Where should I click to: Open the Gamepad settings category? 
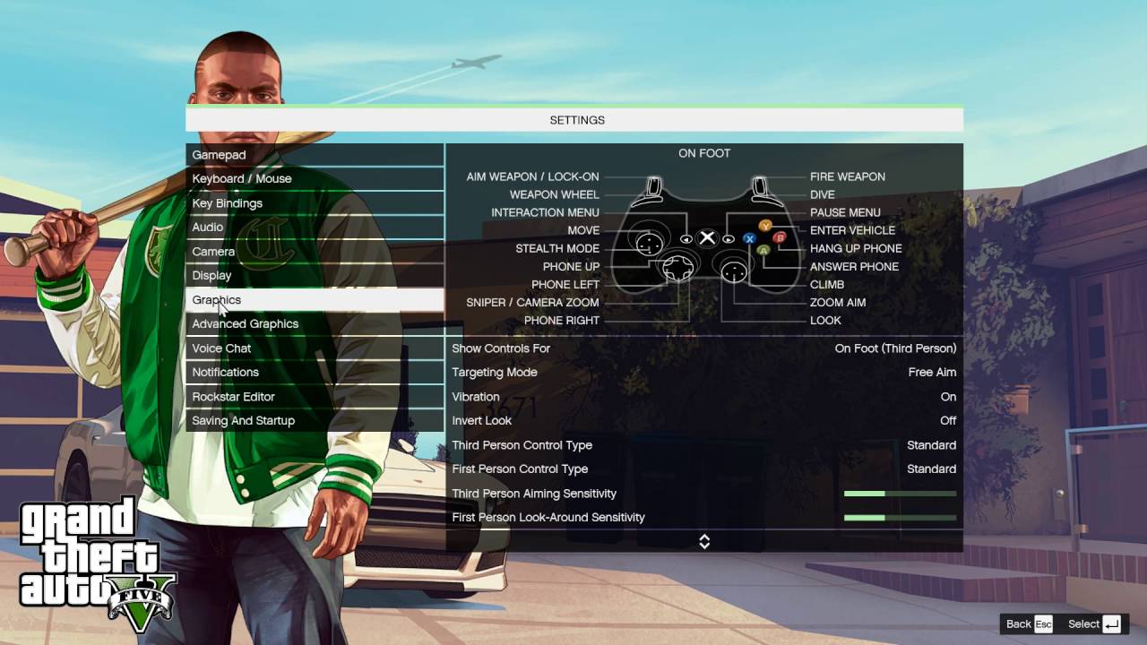(x=315, y=155)
